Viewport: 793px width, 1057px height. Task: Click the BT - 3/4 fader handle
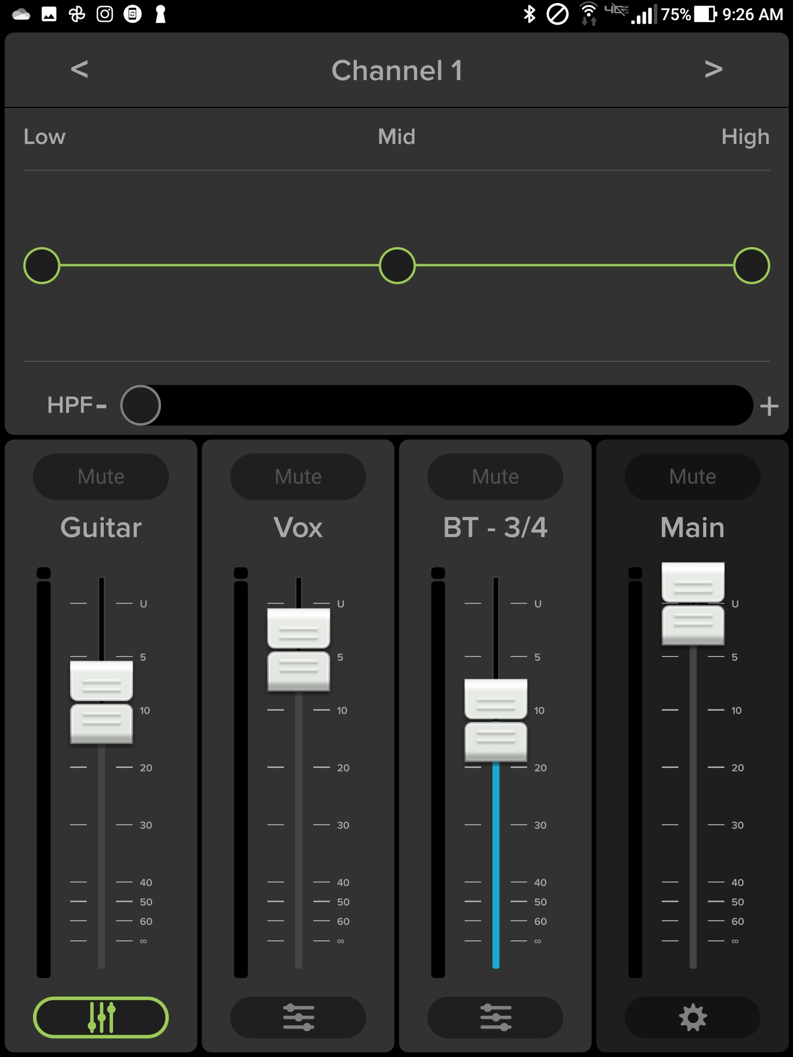coord(496,720)
